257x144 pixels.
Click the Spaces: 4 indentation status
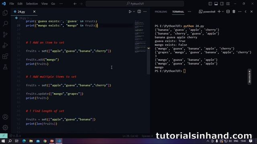pos(147,136)
